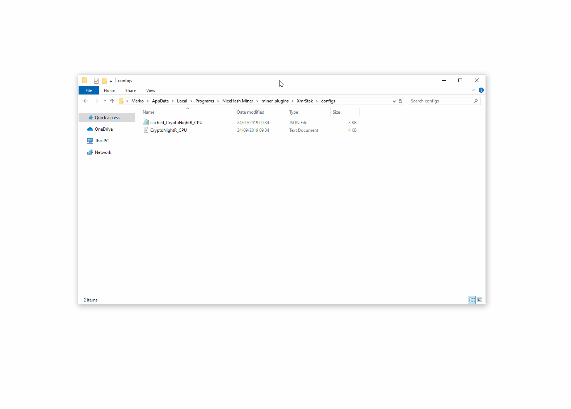Click the Properties icon in quick access toolbar
The image size is (571, 409).
(96, 81)
